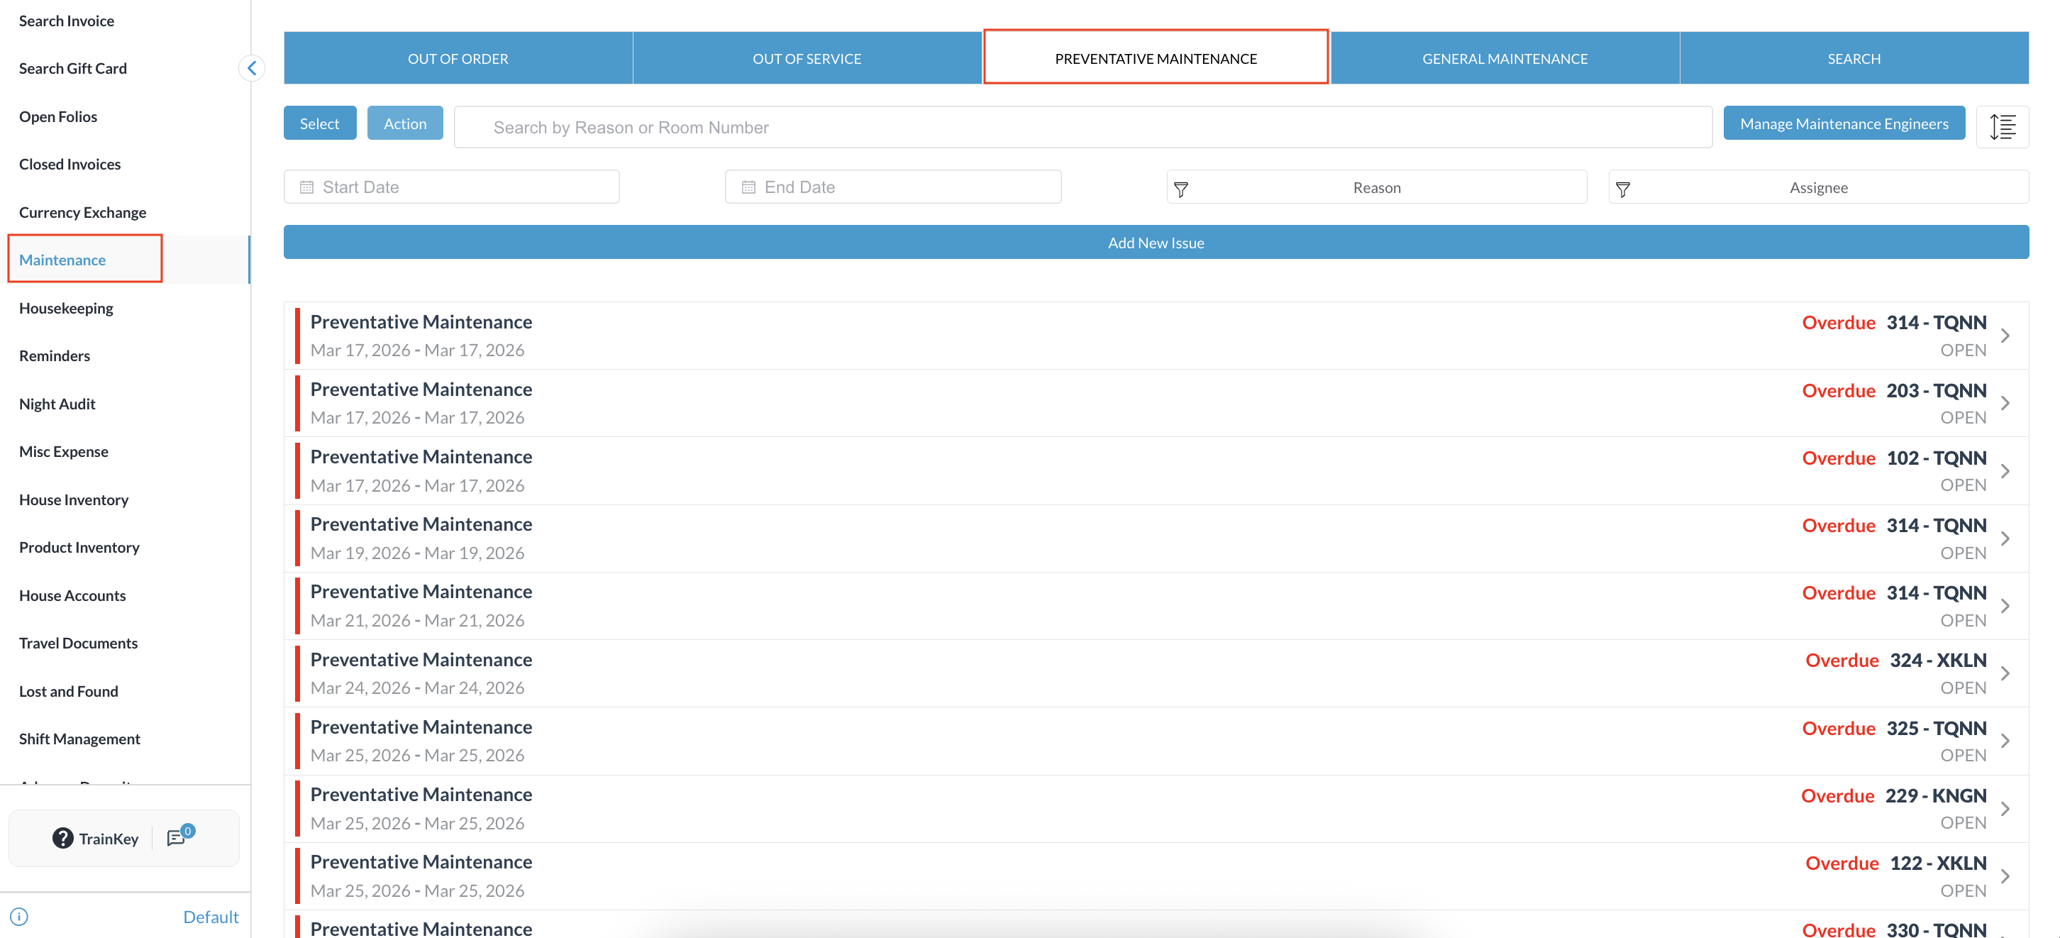Click the Reason filter funnel icon
The width and height of the screenshot is (2060, 938).
point(1180,189)
